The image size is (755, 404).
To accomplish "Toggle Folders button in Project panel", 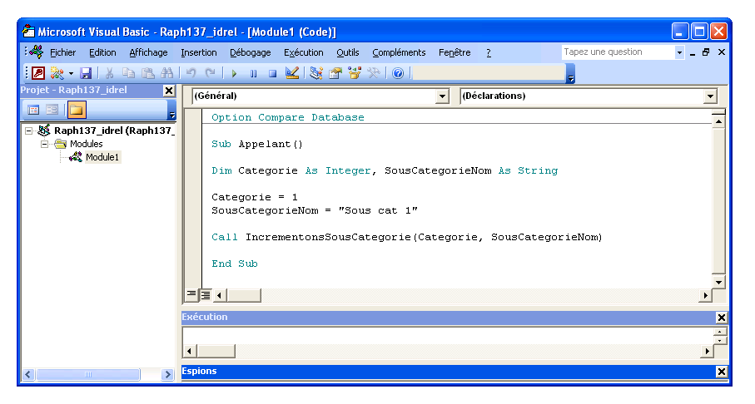I will [77, 110].
